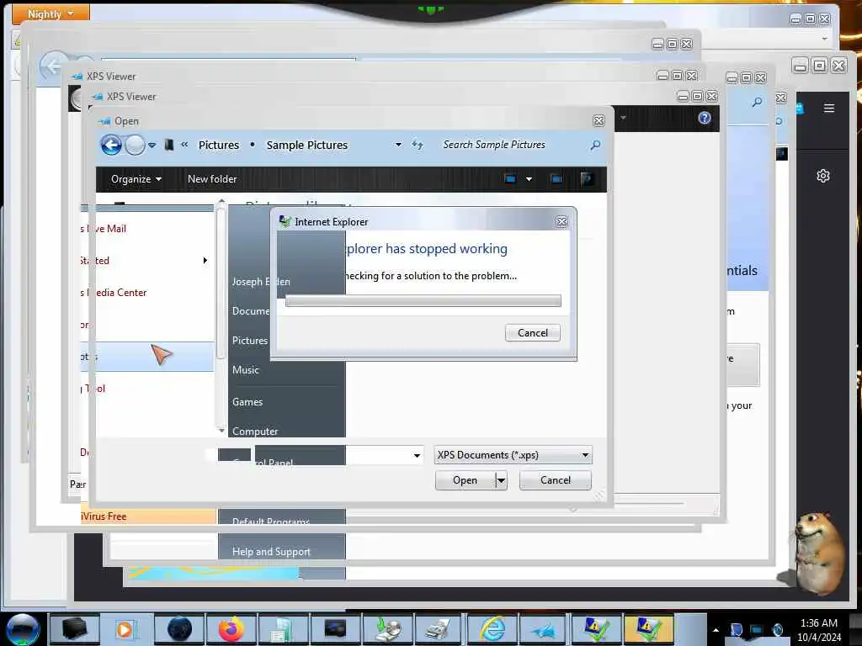Expand the 'Started' submenu arrow
Image resolution: width=862 pixels, height=646 pixels.
[x=205, y=261]
